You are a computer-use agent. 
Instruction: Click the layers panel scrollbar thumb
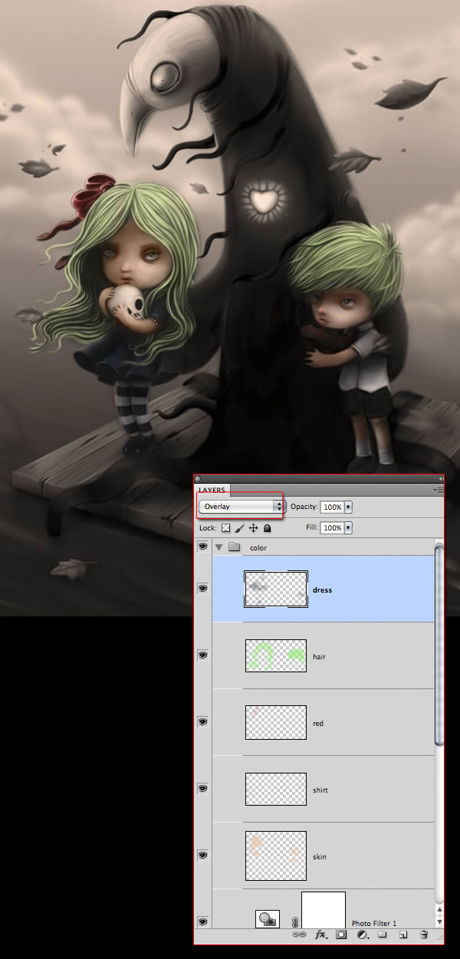click(x=439, y=645)
